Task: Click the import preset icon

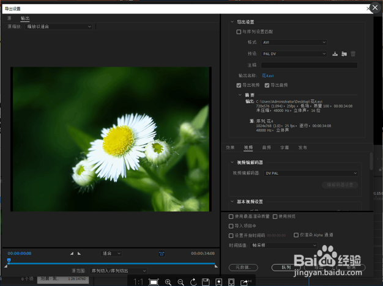Action: pyautogui.click(x=344, y=54)
